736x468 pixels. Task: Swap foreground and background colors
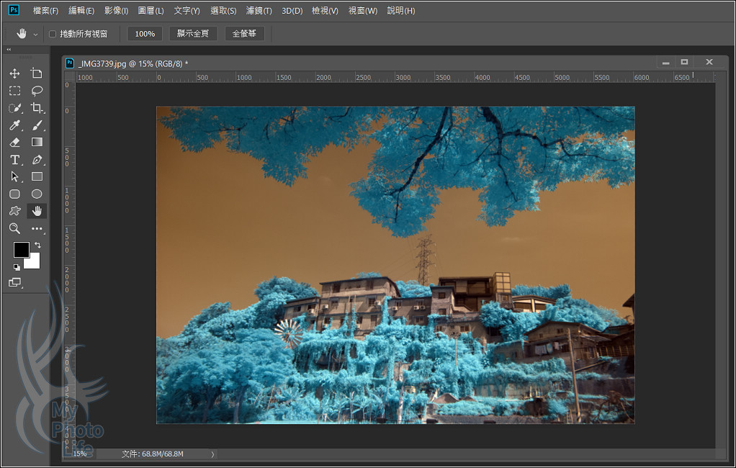38,246
